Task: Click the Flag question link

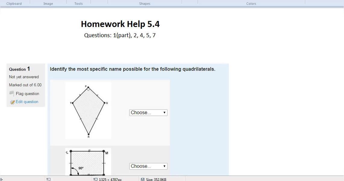Action: coord(27,94)
